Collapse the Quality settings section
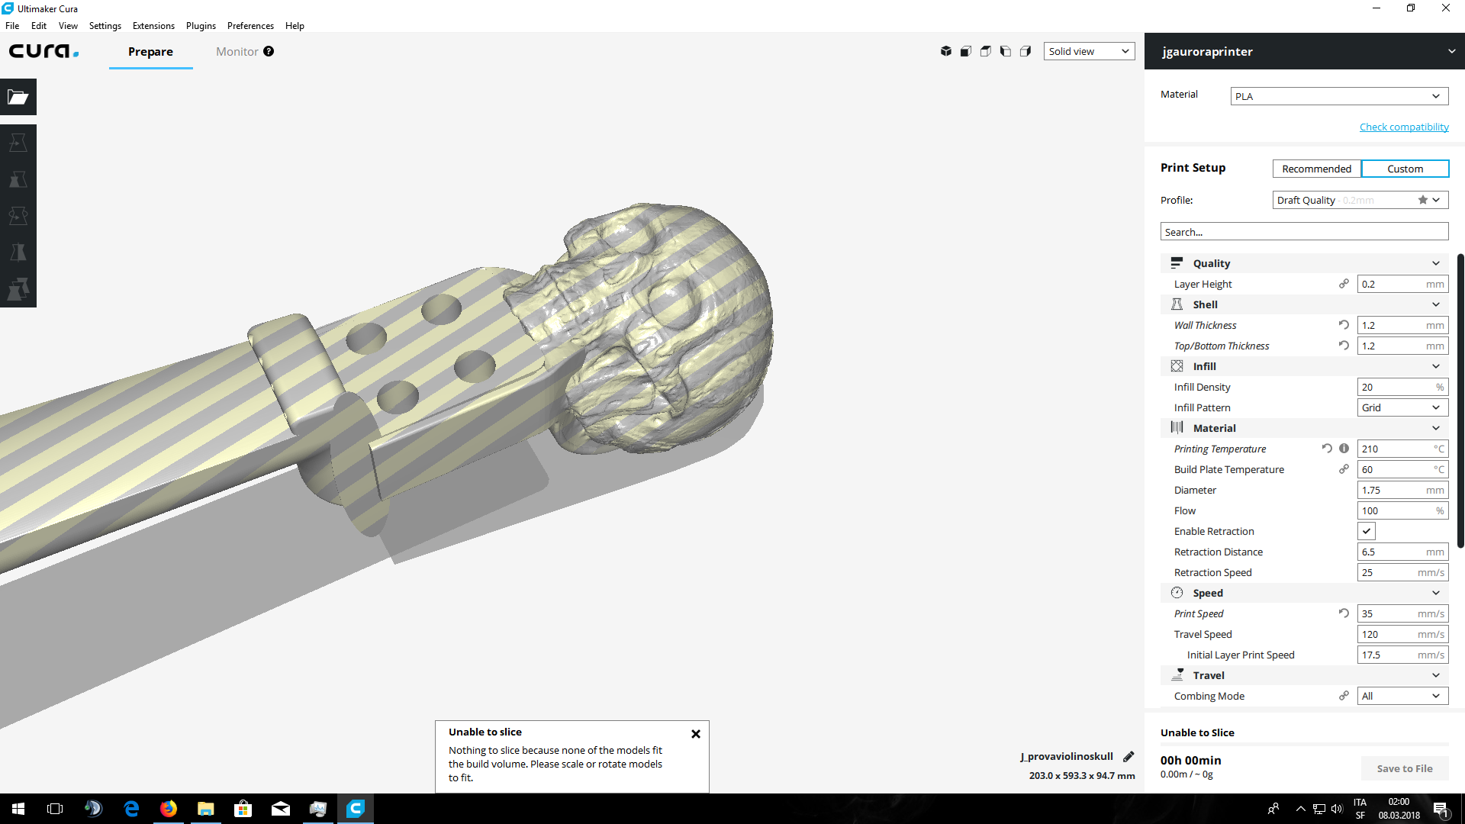 coord(1304,263)
